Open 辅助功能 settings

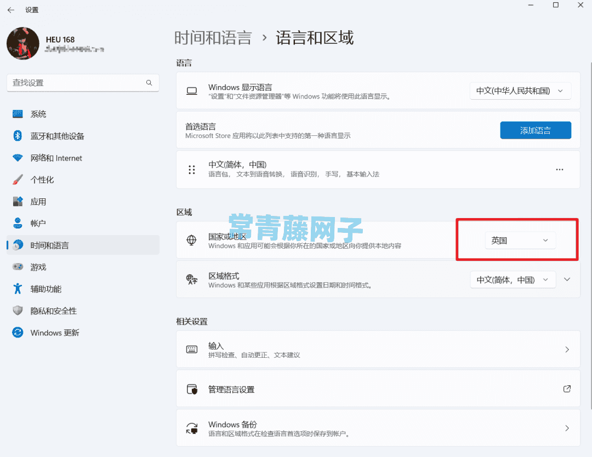click(83, 289)
